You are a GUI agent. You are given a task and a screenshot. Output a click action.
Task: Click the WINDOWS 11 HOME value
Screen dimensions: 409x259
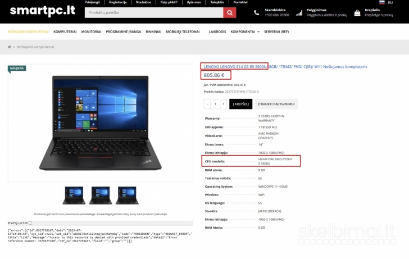point(273,187)
